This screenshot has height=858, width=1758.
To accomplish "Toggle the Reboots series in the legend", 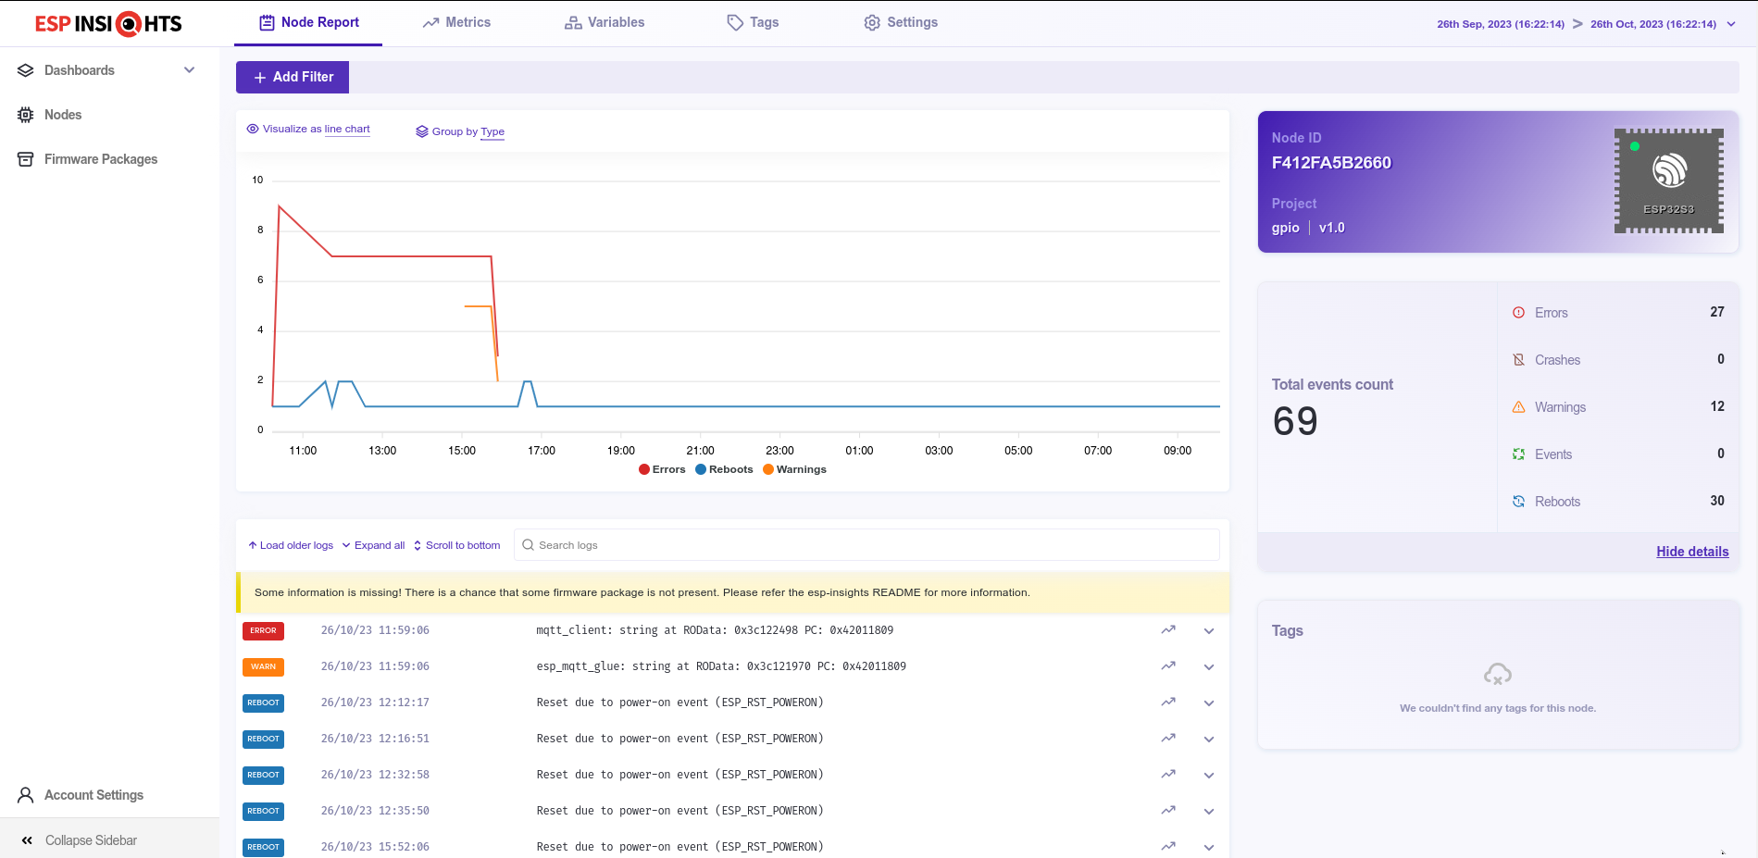I will tap(724, 469).
